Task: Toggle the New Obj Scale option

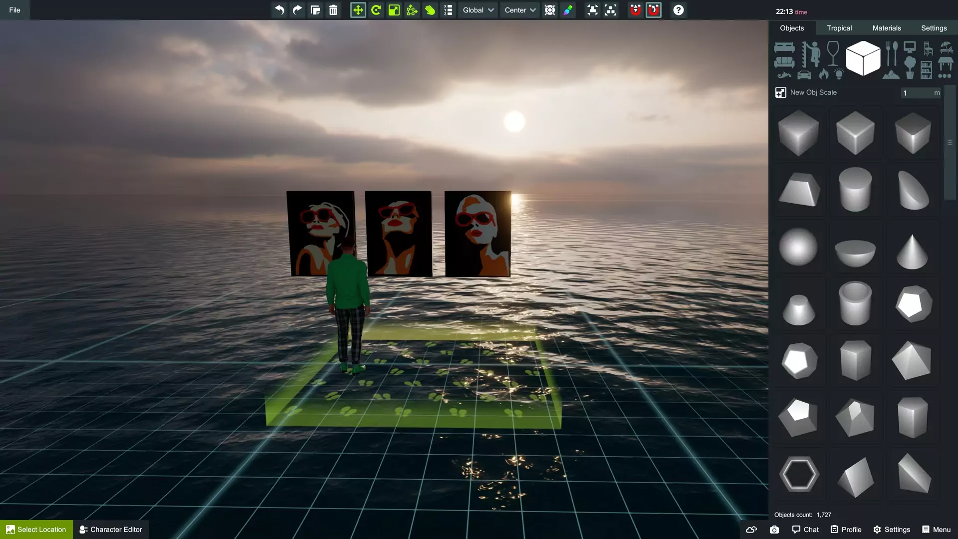Action: 780,92
